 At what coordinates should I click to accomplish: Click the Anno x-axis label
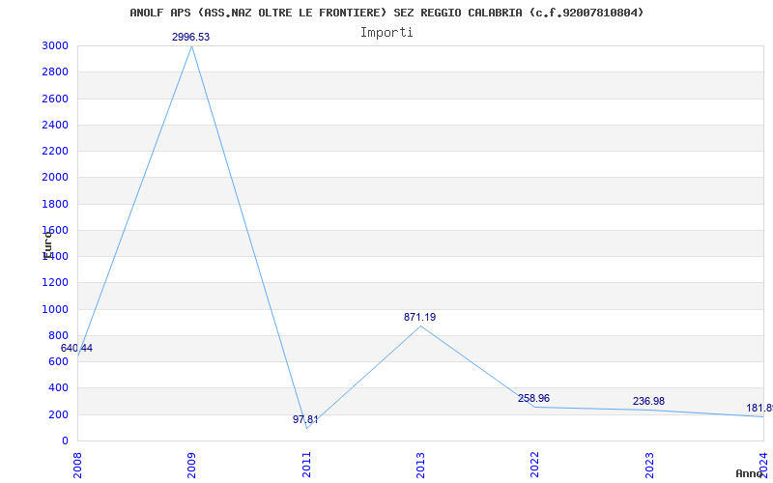(x=751, y=473)
